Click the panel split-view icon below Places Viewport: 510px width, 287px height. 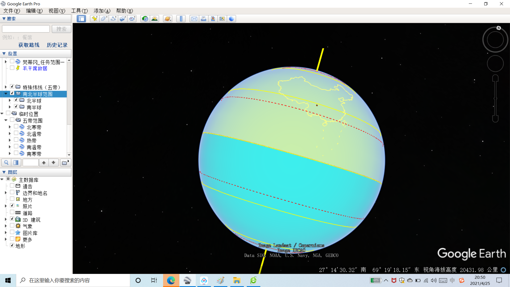[16, 162]
